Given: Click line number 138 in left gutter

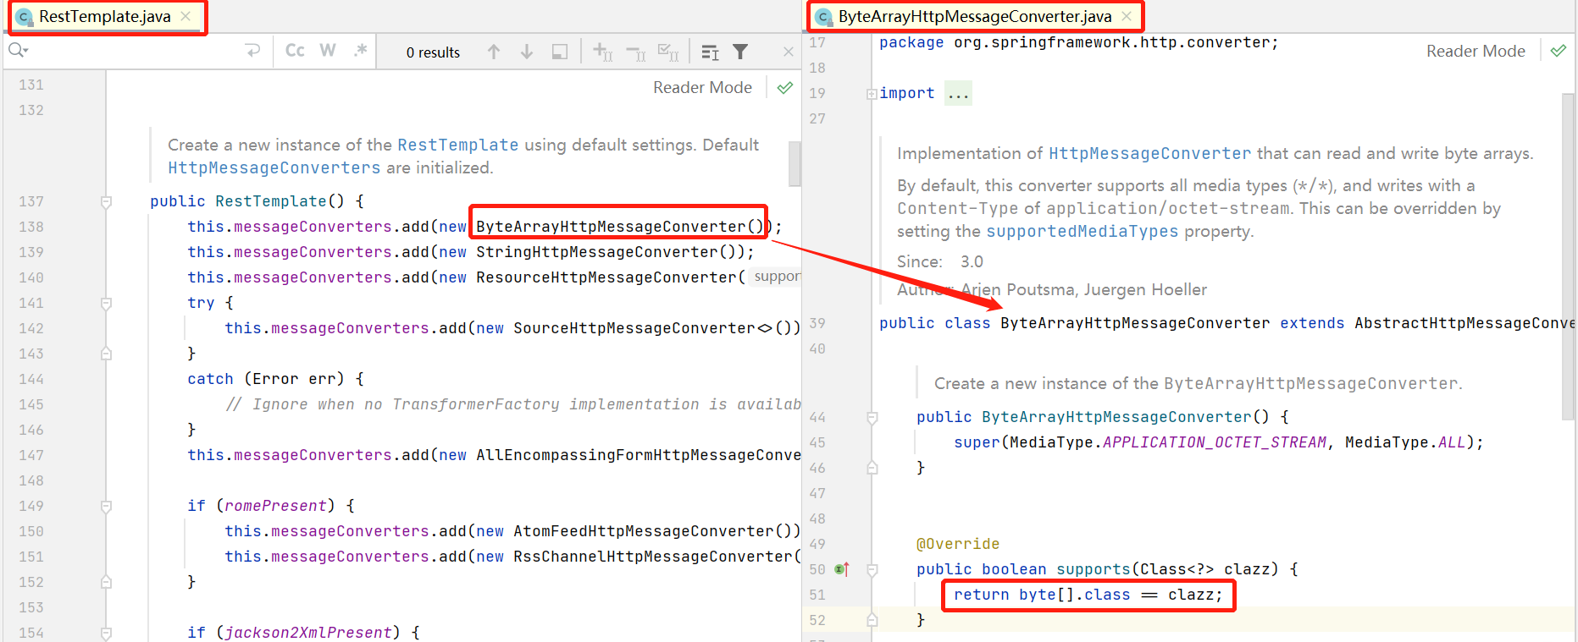Looking at the screenshot, I should [x=31, y=227].
